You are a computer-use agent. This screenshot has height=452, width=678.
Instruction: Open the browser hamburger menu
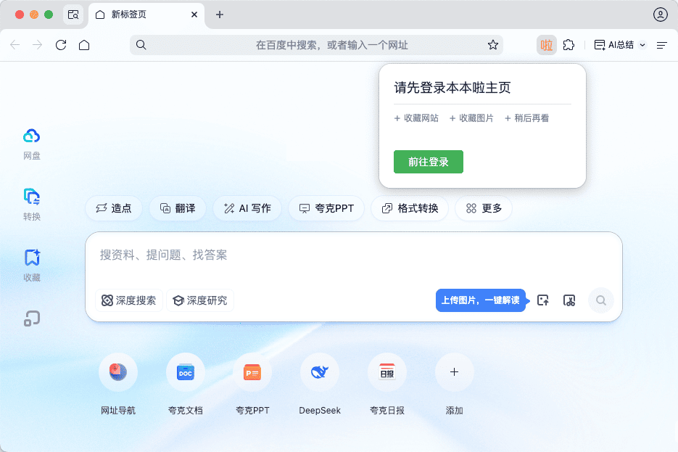[x=661, y=45]
